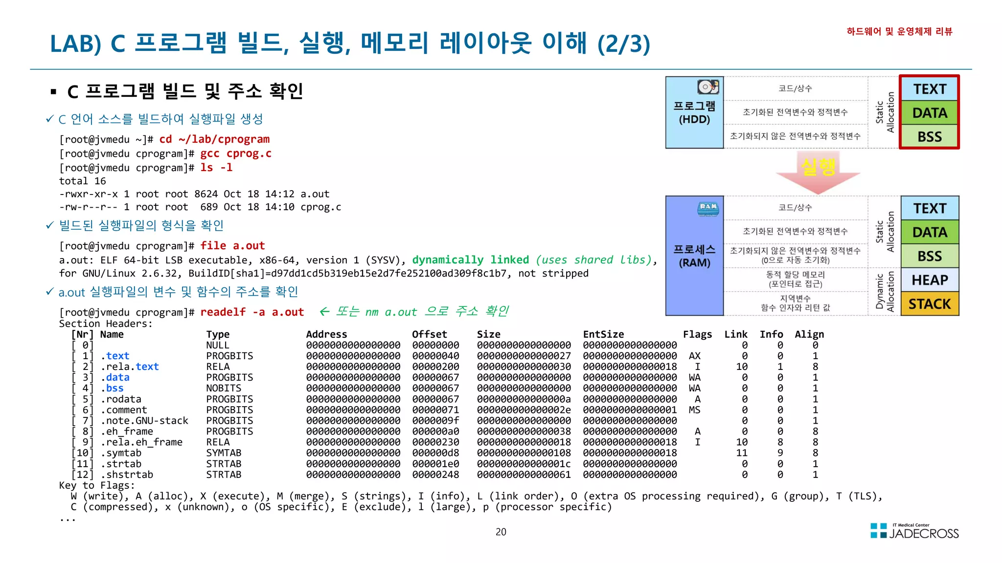Click the command 'gcc cprog.c'
This screenshot has width=1002, height=563.
(235, 153)
